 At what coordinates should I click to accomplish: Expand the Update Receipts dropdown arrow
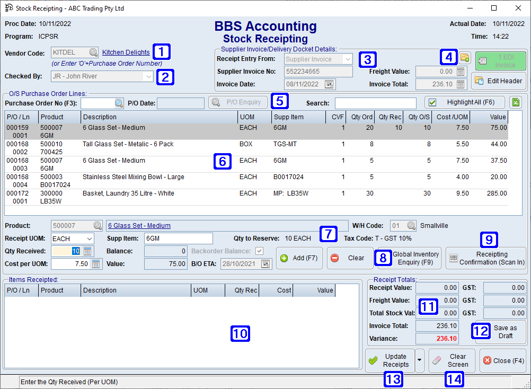coord(419,360)
